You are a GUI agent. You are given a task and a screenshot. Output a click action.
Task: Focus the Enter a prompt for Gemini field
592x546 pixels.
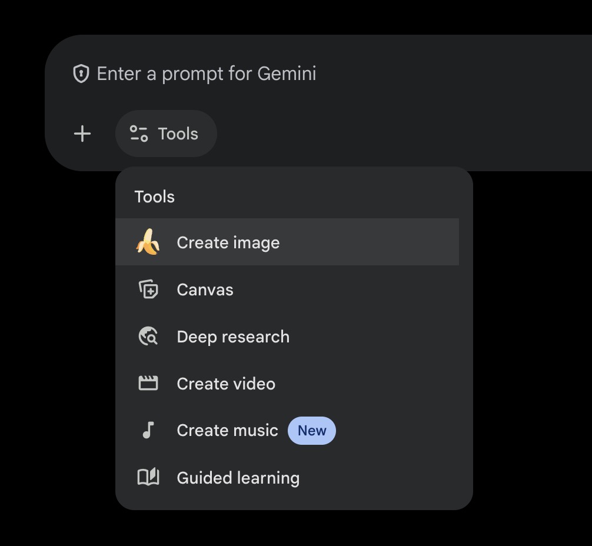point(206,74)
